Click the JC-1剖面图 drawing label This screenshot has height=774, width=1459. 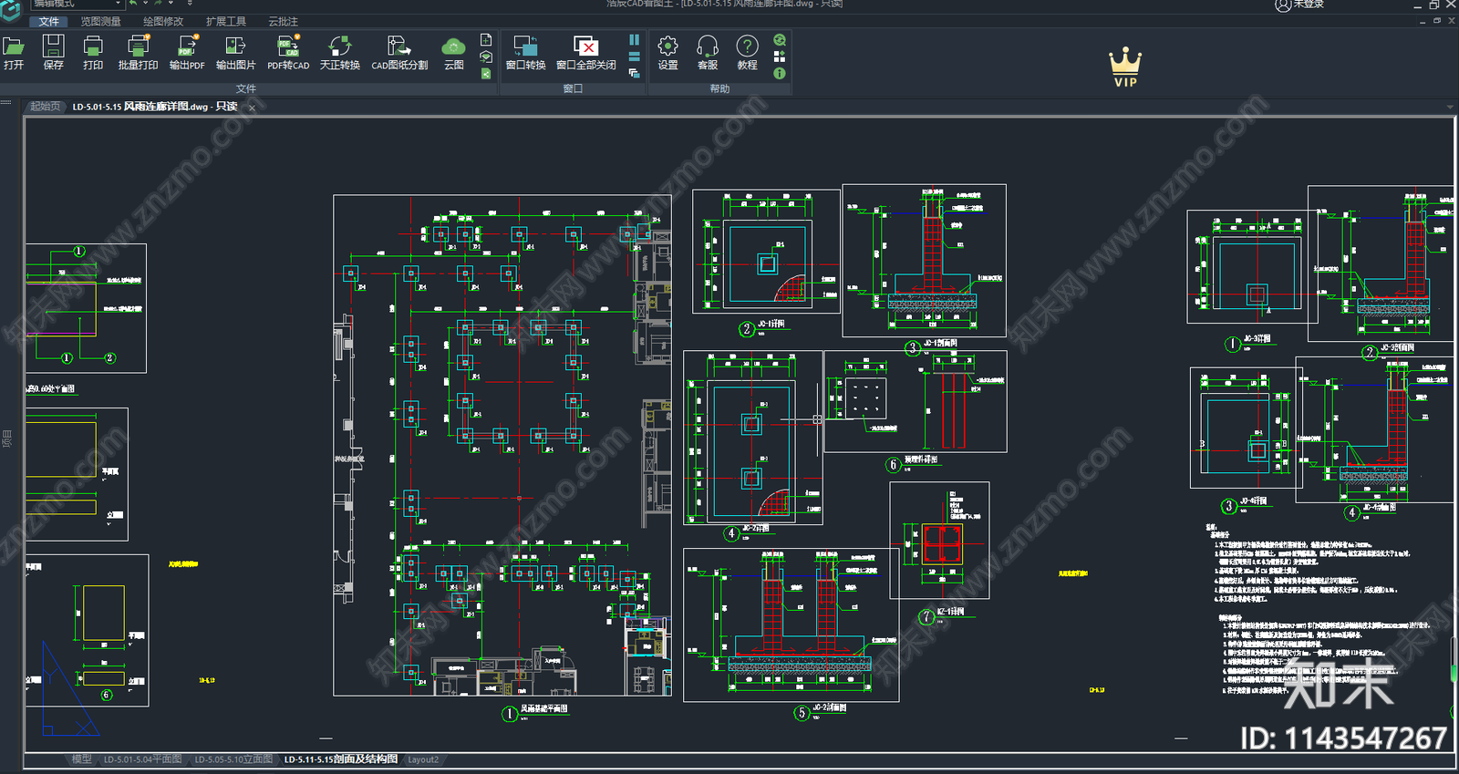(941, 343)
